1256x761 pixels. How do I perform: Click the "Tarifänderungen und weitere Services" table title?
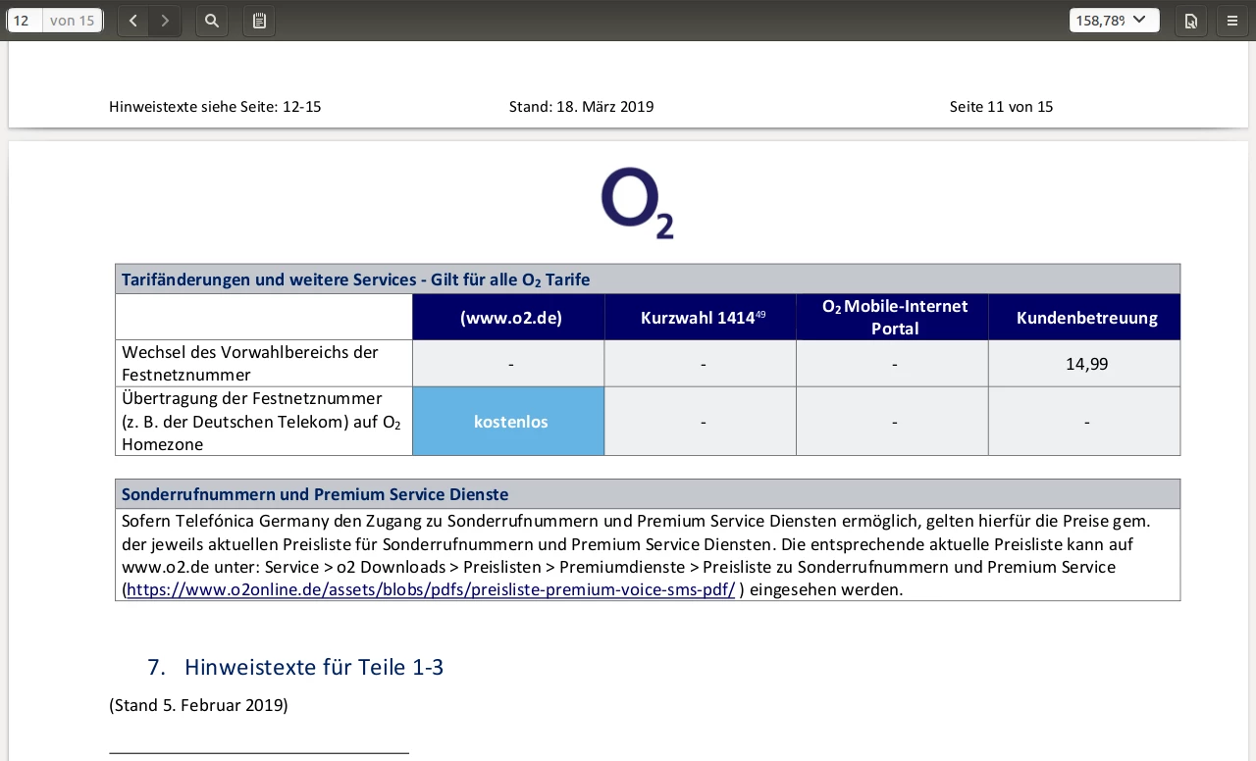(x=356, y=279)
